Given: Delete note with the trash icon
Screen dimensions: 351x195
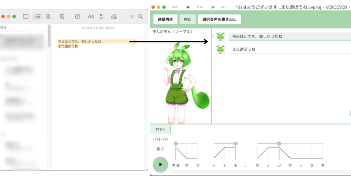Looking at the screenshot, I should pos(62,16).
